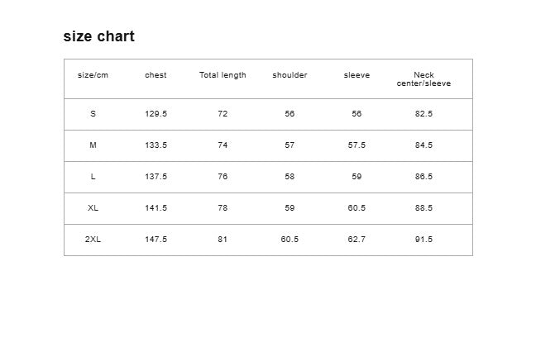Click the 'size chart' heading
This screenshot has height=347, width=536.
click(98, 36)
